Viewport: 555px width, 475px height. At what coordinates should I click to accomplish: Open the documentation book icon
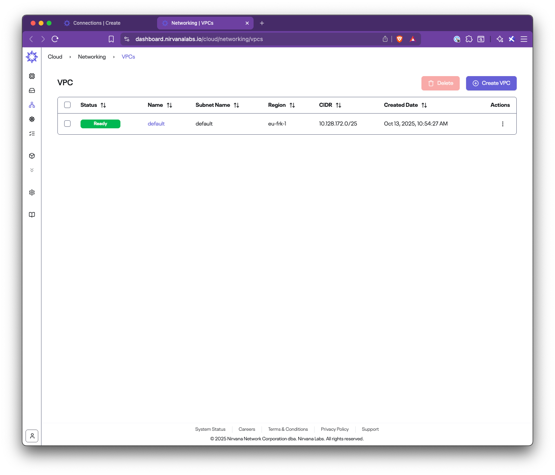pos(32,215)
